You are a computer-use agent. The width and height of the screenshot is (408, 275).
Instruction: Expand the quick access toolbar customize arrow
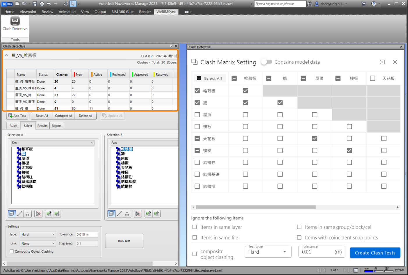[x=79, y=4]
